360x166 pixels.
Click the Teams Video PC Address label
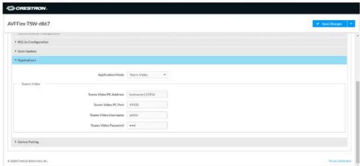click(106, 94)
